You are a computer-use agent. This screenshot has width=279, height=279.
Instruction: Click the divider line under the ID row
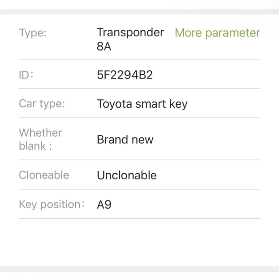[139, 89]
